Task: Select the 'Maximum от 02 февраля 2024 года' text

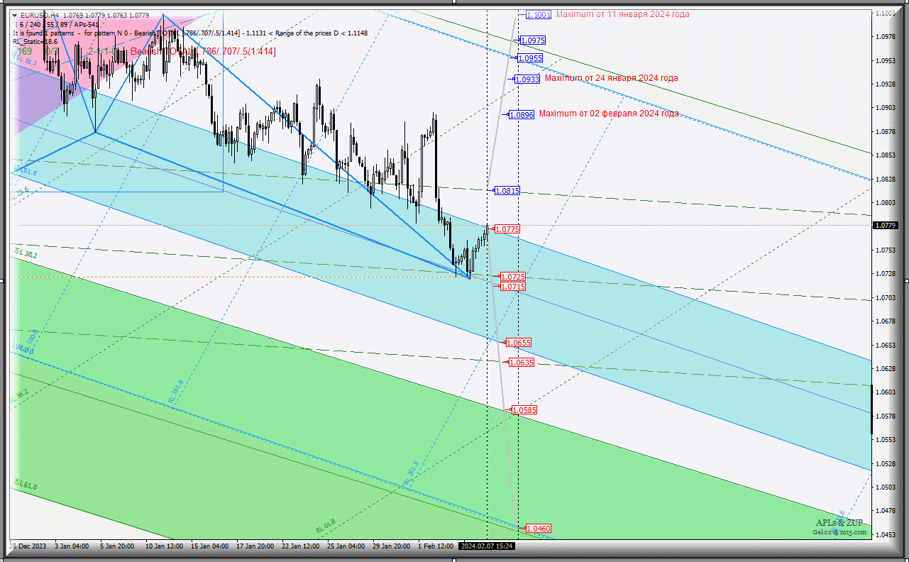Action: point(609,114)
